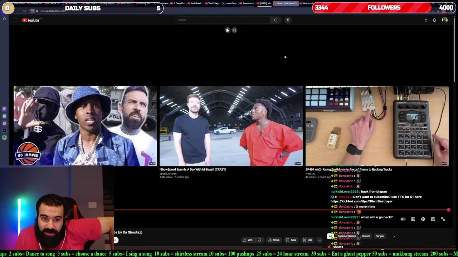
Task: Start voice search with the microphone icon
Action: (288, 20)
